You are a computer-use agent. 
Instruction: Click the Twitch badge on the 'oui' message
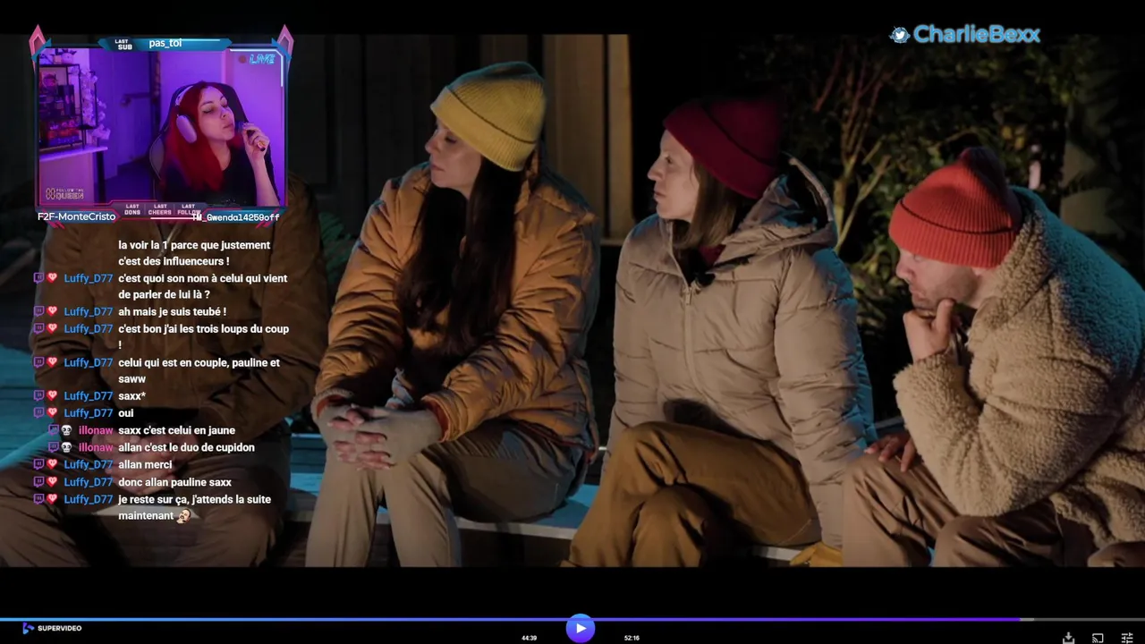(x=38, y=412)
